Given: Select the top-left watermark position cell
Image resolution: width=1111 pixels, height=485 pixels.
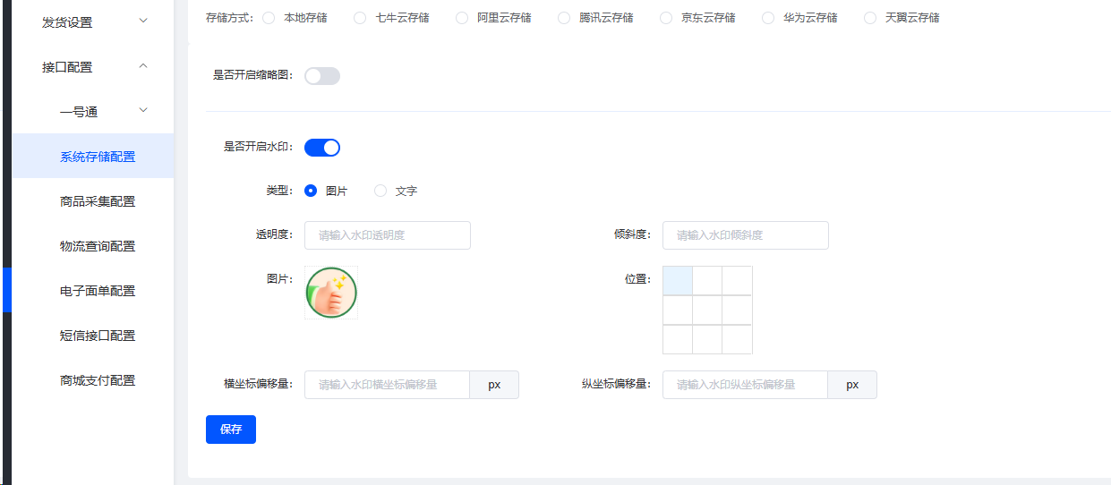Looking at the screenshot, I should (x=678, y=281).
